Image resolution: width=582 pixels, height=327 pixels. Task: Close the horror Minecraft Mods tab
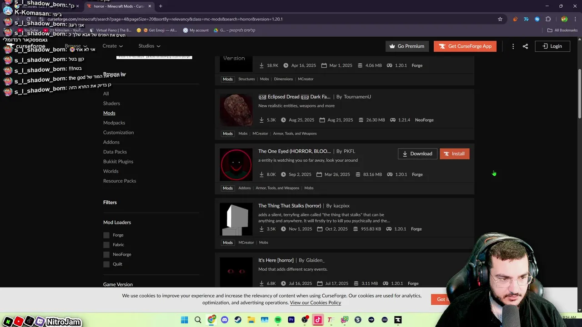(150, 6)
